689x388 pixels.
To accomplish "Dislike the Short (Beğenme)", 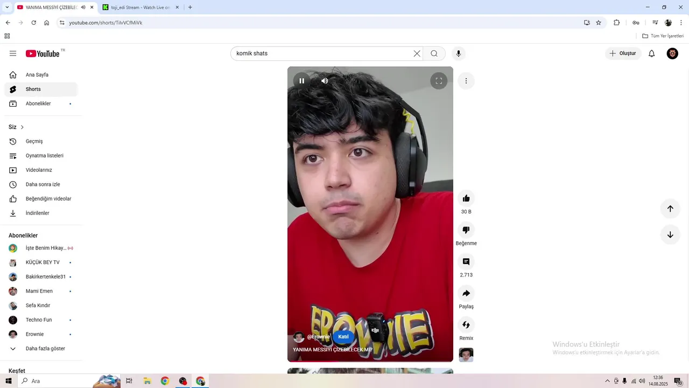I will (466, 230).
